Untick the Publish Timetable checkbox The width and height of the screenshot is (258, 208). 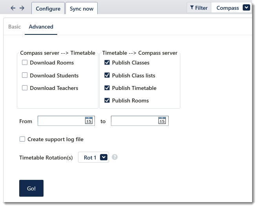(x=107, y=88)
